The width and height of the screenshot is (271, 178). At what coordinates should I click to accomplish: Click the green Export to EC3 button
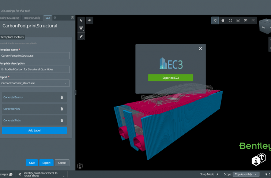coord(170,78)
